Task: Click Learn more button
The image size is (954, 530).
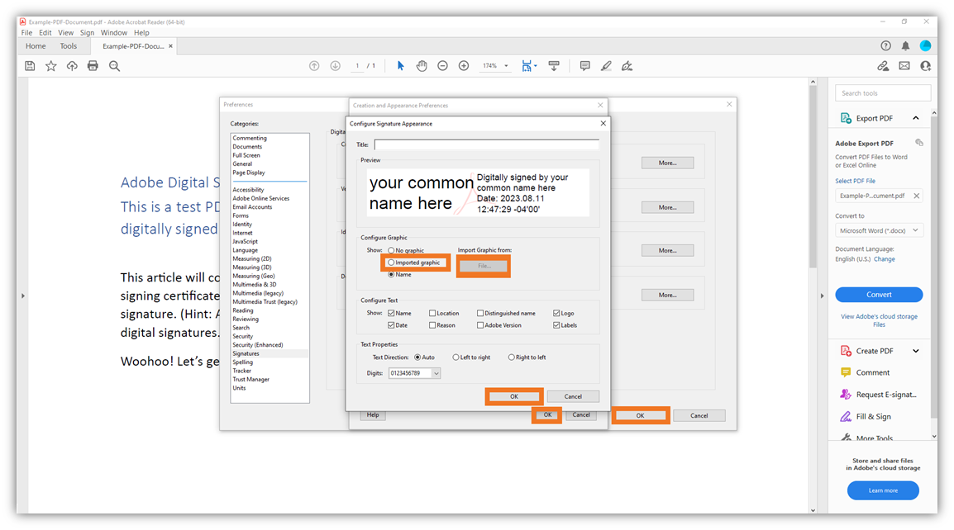Action: tap(883, 490)
